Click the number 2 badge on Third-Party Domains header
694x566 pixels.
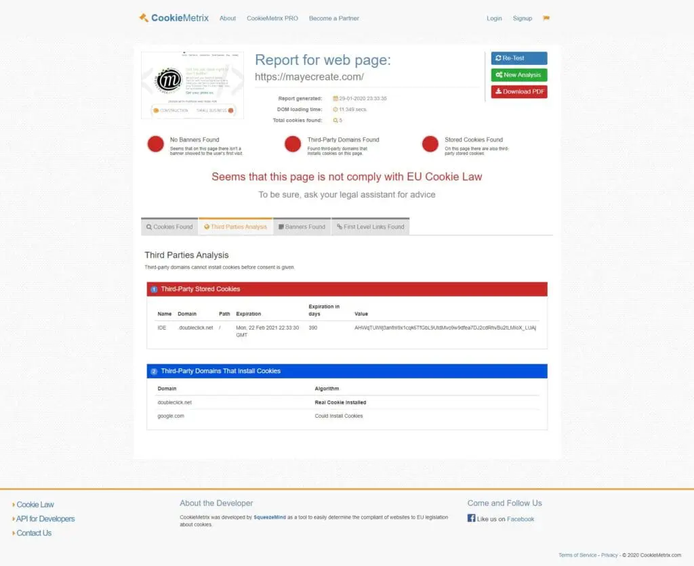click(154, 371)
